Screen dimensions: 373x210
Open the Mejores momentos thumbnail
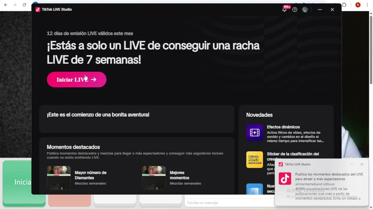point(154,178)
